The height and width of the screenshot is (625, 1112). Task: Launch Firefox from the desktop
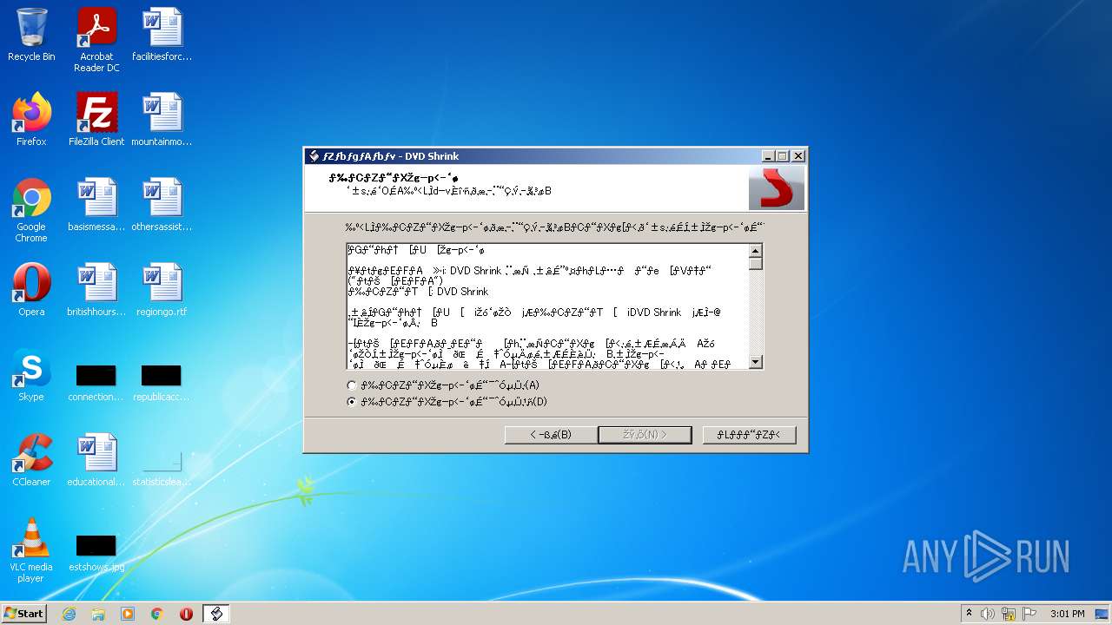coord(31,120)
